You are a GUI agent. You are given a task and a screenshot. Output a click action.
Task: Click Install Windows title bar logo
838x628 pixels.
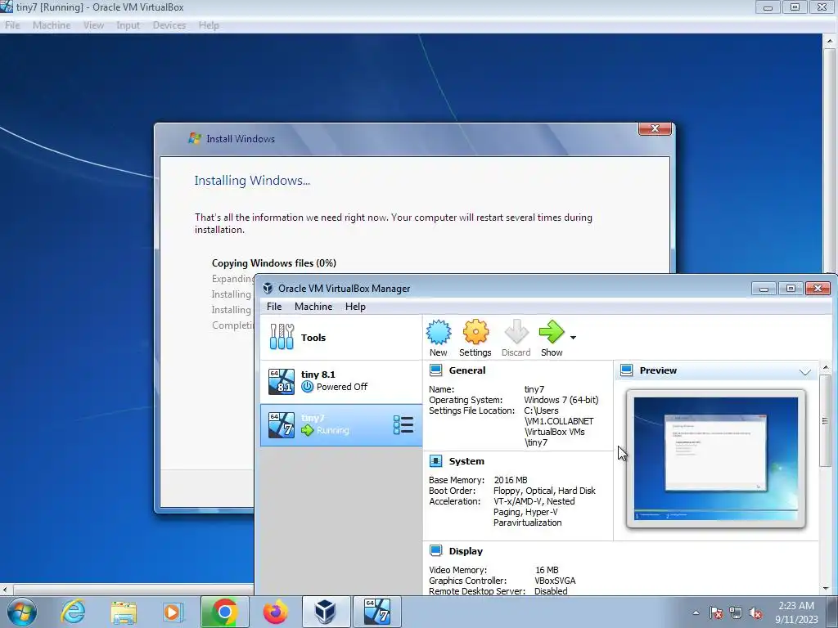coord(195,138)
